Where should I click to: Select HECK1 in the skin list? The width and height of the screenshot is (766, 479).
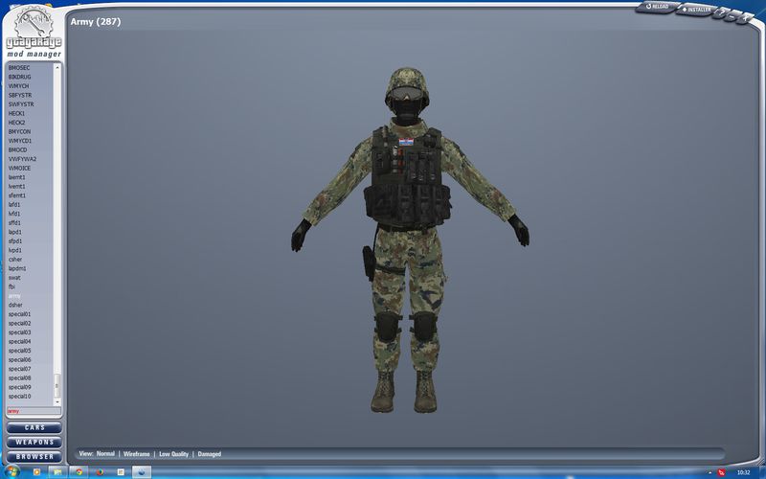(x=16, y=113)
